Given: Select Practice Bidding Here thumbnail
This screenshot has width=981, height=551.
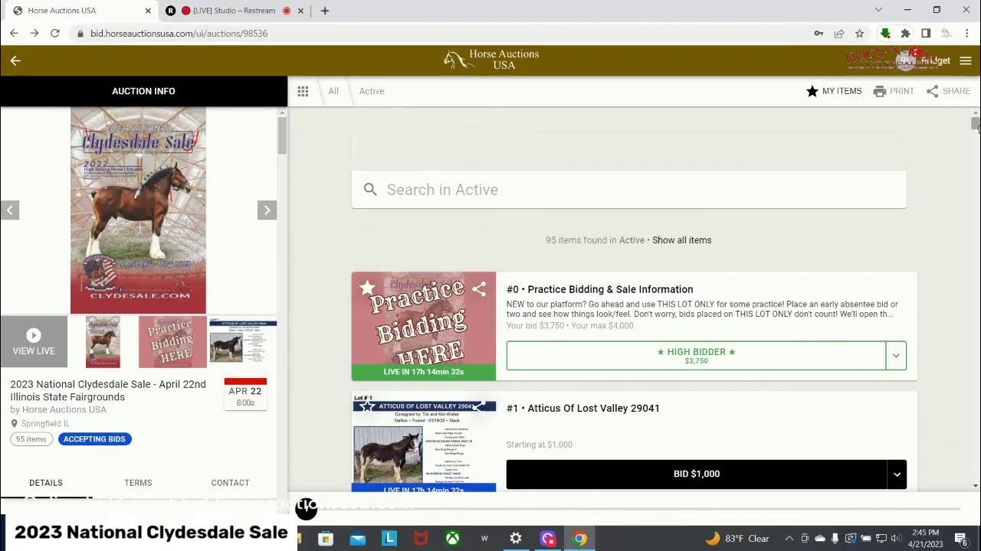Looking at the screenshot, I should click(x=172, y=342).
